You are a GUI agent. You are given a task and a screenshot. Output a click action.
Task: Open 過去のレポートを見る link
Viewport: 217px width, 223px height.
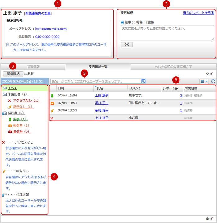(198, 13)
